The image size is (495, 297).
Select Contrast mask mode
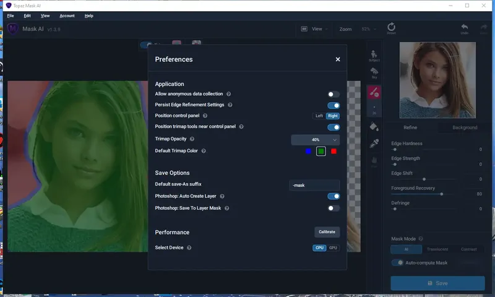468,249
